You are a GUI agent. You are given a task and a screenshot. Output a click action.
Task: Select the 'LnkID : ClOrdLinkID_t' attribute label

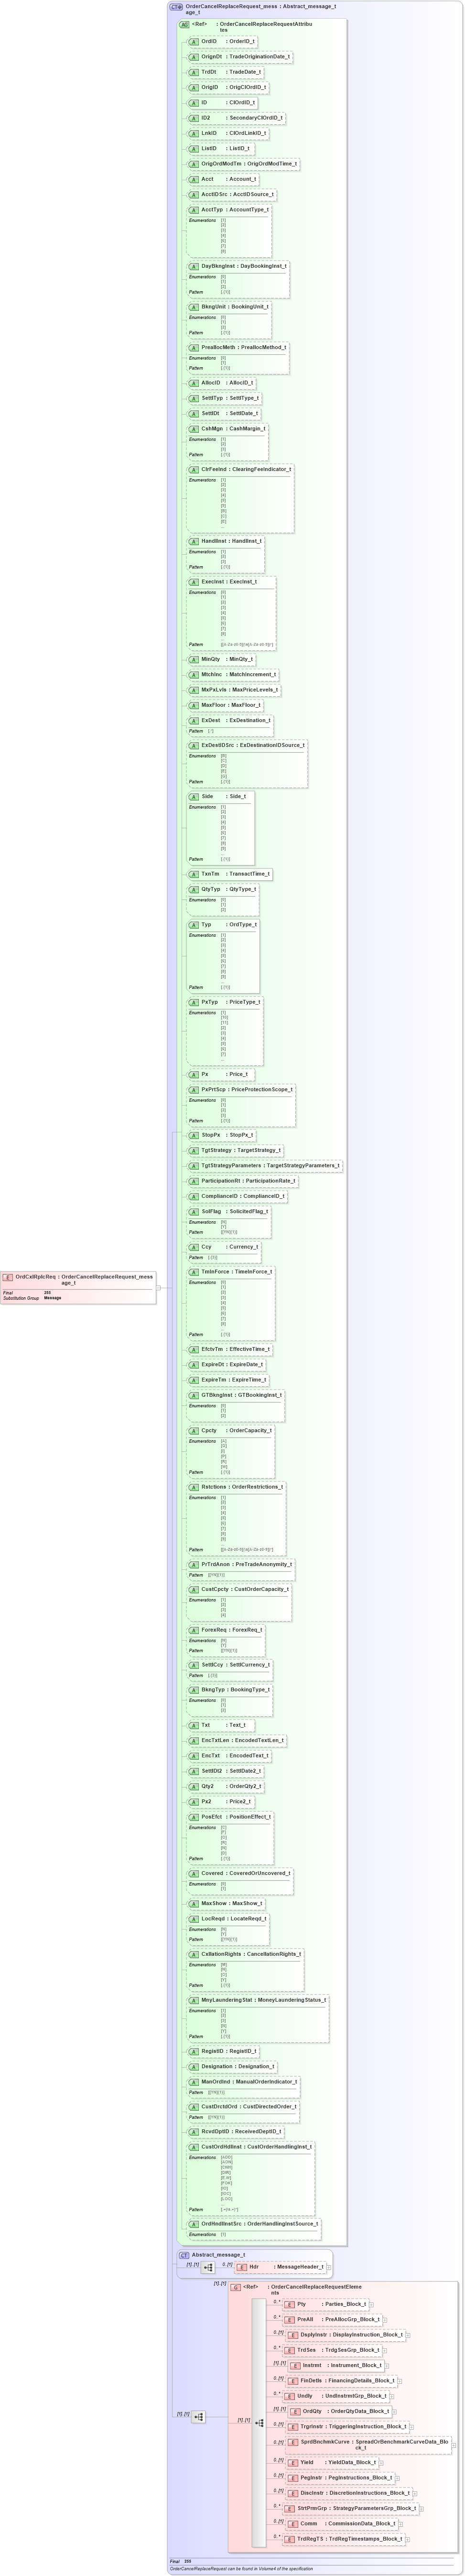[x=233, y=133]
